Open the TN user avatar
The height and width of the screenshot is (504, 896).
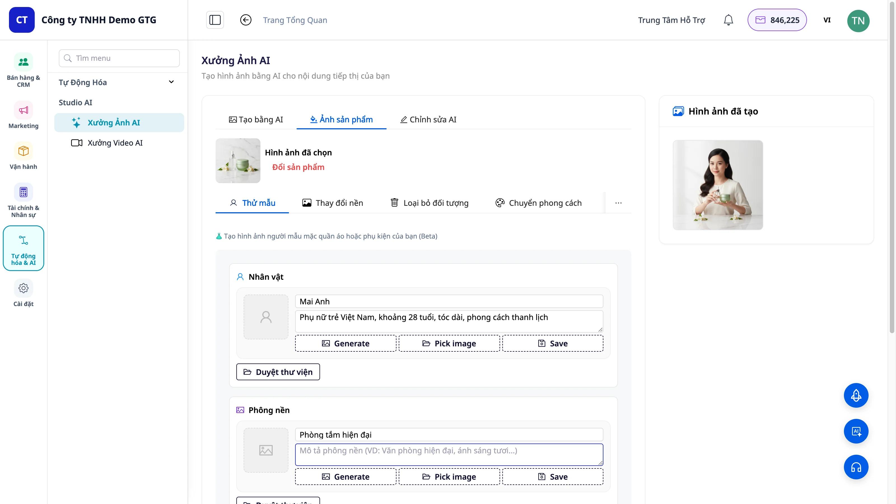858,20
